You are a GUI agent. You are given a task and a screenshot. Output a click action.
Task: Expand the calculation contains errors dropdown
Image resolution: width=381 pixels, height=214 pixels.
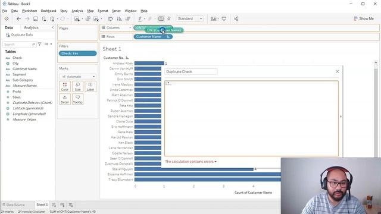[x=190, y=162]
